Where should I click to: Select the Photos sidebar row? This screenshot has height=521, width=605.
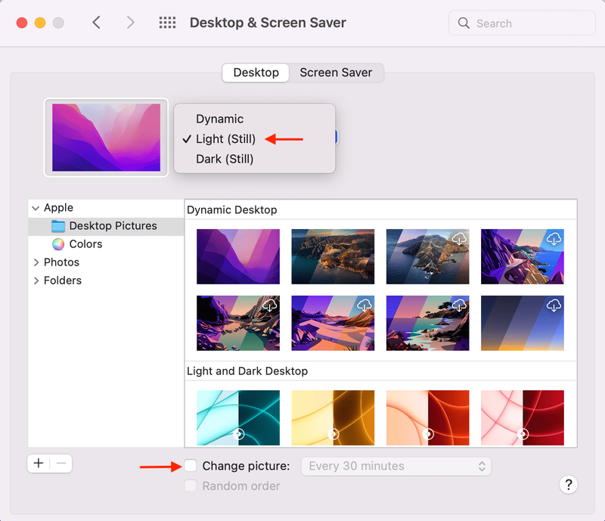pos(106,262)
